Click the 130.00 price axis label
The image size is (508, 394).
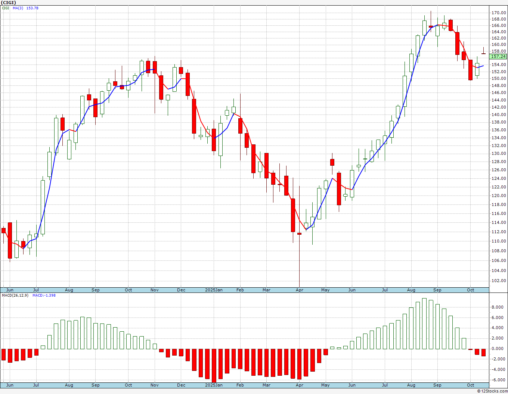click(499, 154)
